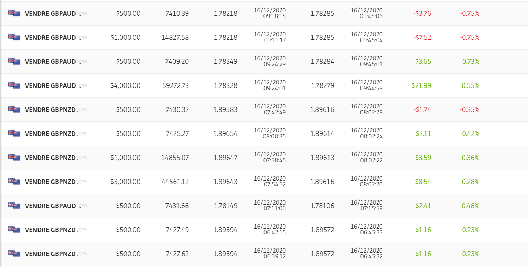Image resolution: width=528 pixels, height=267 pixels.
Task: Select the flag icon beside the $3.65 profit trade
Action: (x=14, y=61)
